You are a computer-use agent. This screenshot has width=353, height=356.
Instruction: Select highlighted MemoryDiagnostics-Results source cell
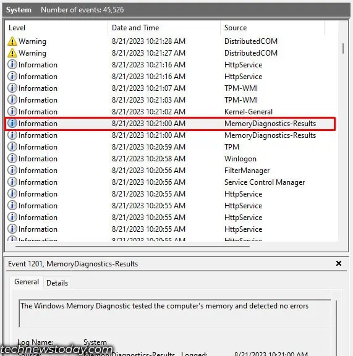270,124
